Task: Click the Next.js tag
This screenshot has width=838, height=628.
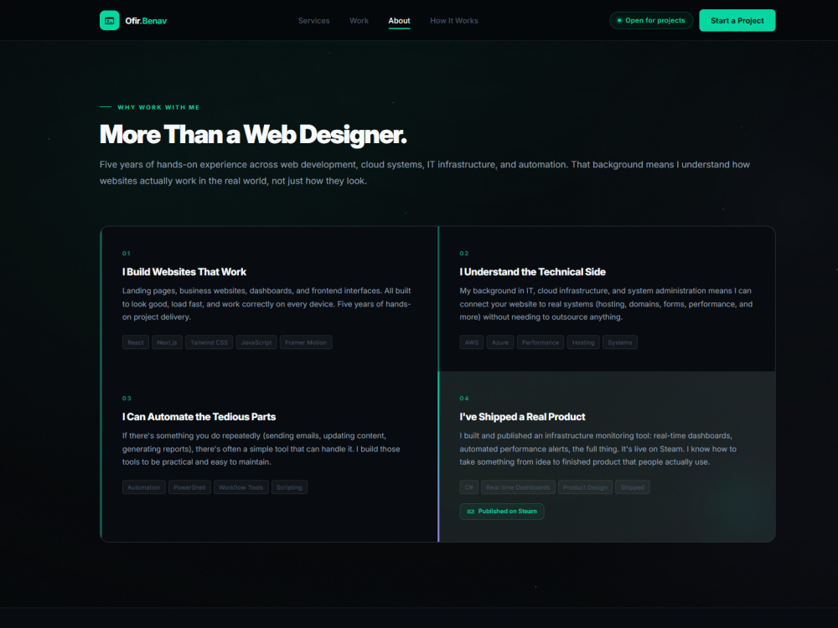Action: pos(168,342)
